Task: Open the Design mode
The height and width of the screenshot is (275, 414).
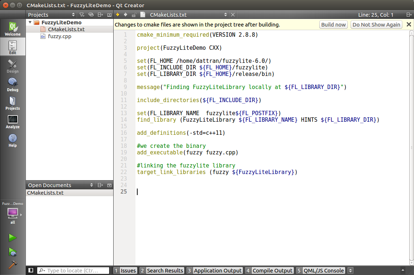Action: (x=13, y=66)
